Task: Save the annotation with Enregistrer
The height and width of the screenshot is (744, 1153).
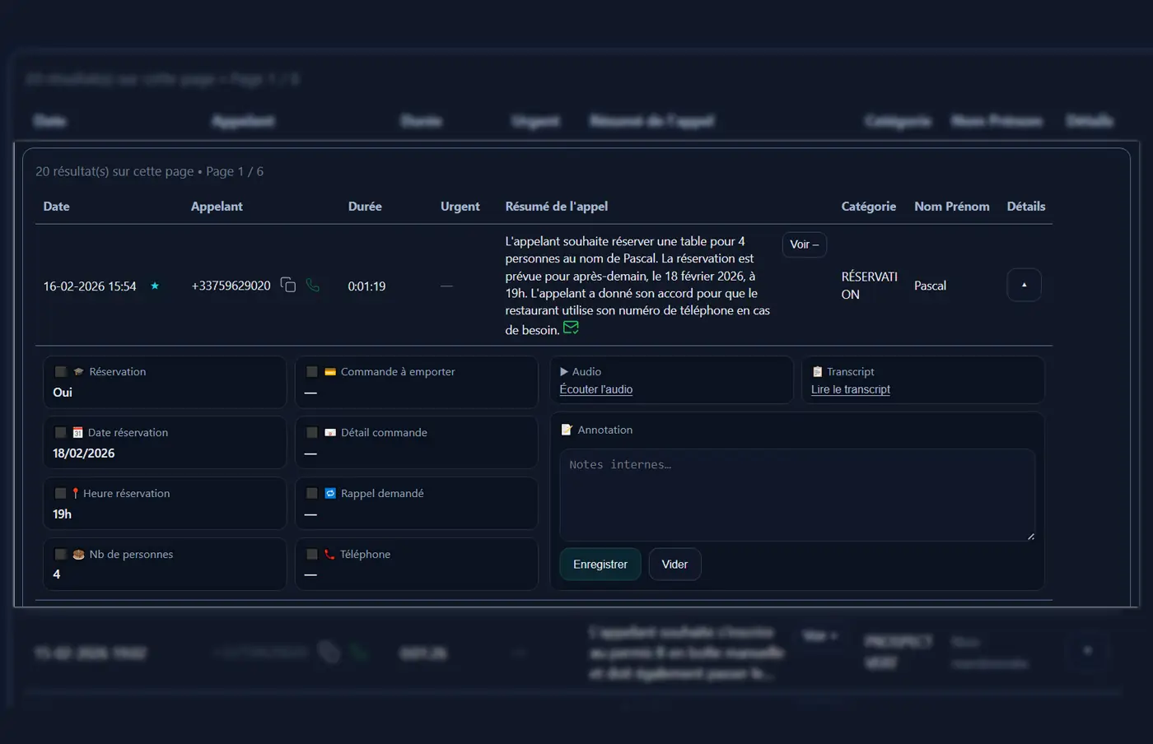Action: 600,565
